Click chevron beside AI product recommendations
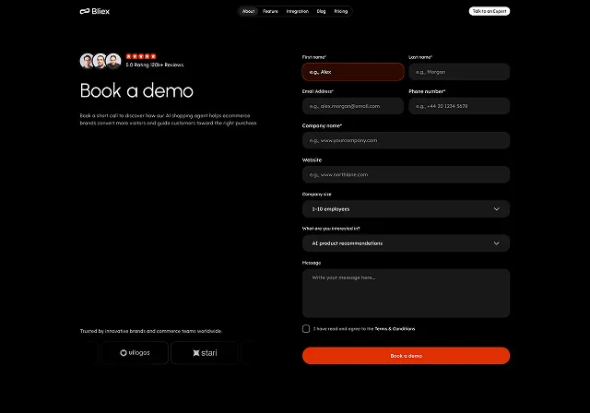 (497, 243)
